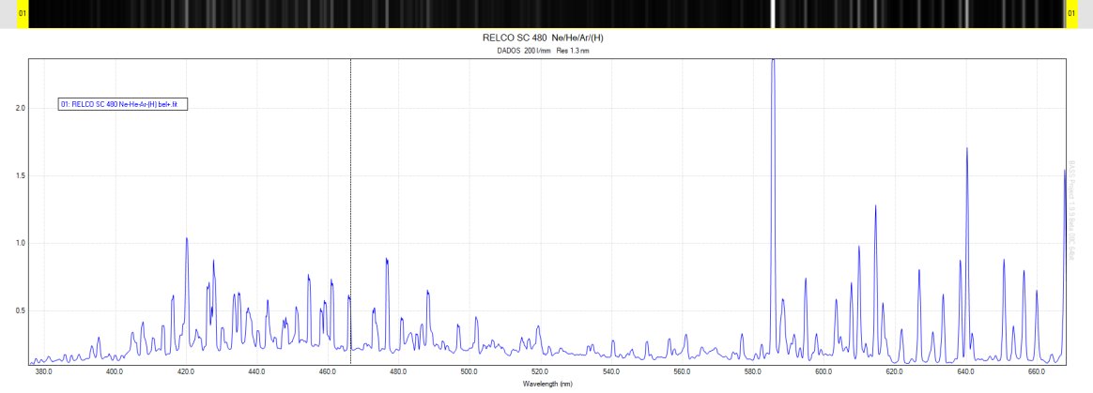
Task: Click the 2.0 tick on vertical axis
Action: tap(18, 108)
